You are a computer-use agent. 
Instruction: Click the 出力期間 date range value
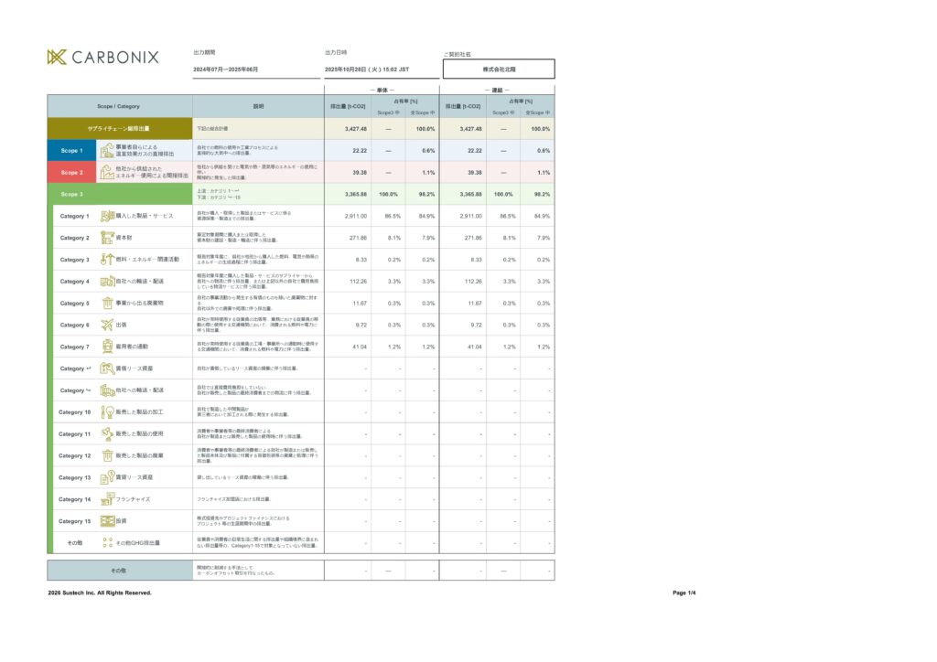coord(225,69)
